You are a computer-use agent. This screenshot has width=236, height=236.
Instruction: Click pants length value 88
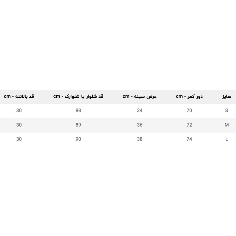(x=78, y=110)
